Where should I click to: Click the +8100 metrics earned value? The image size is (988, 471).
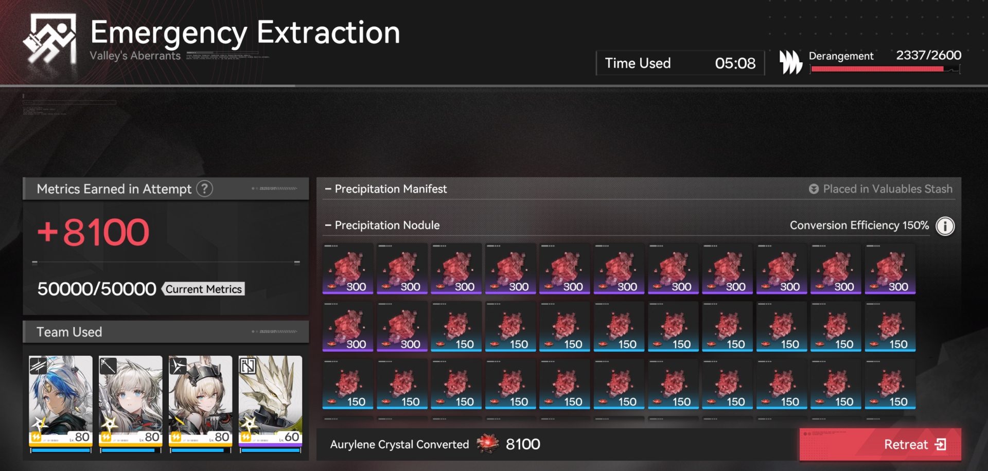click(93, 232)
